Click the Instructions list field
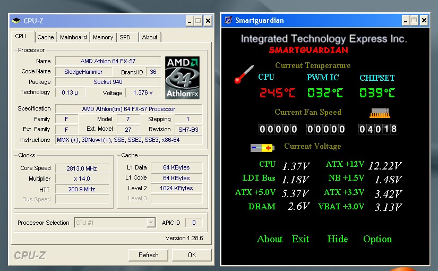438x271 pixels. click(x=128, y=140)
